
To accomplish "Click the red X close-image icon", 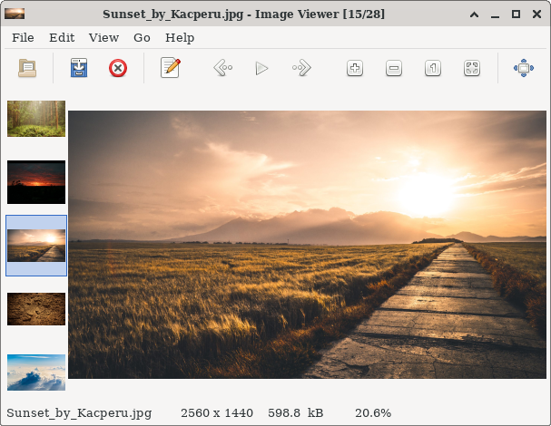I will [118, 68].
